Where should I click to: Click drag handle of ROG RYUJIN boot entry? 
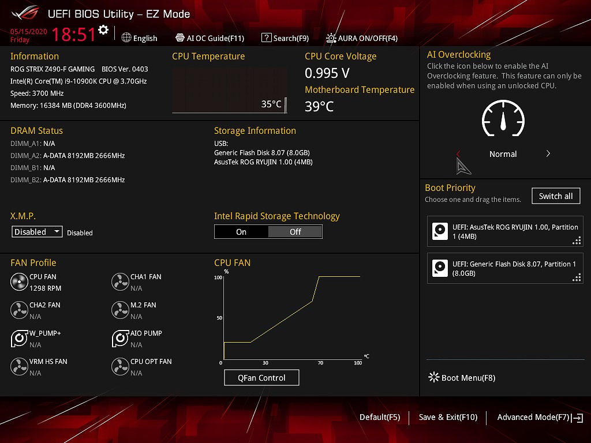577,241
